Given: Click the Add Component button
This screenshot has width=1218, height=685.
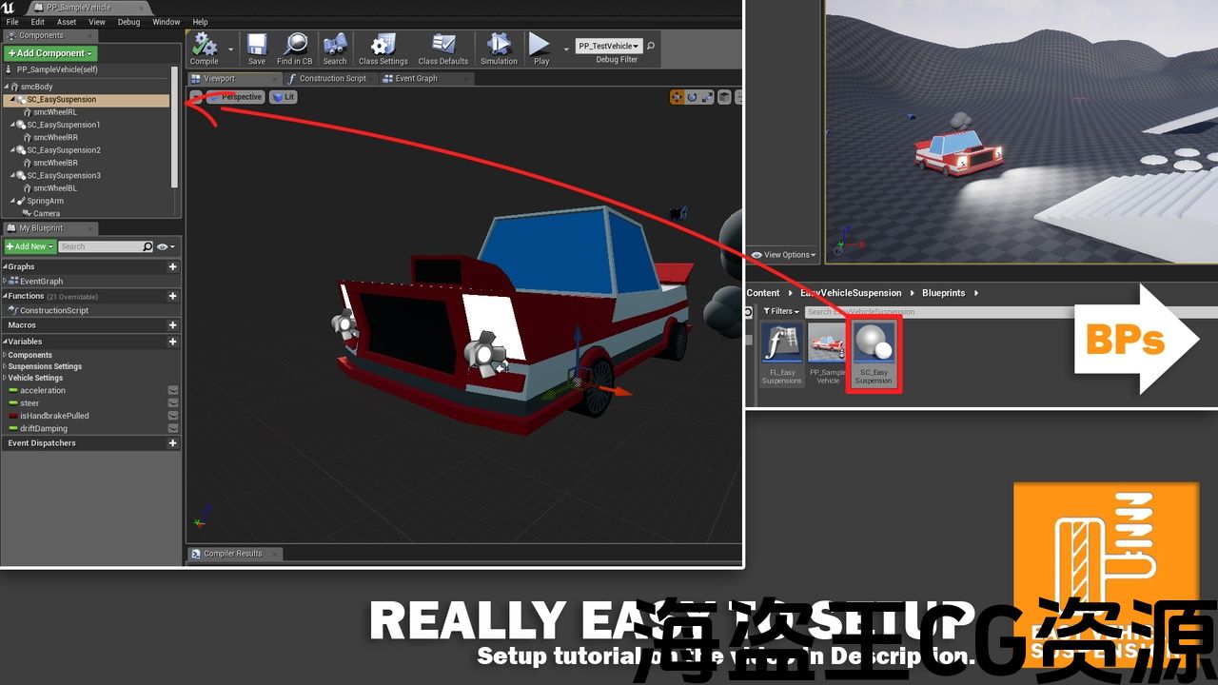Looking at the screenshot, I should pos(49,53).
